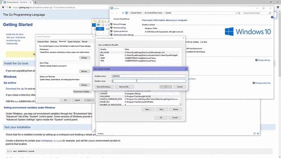
Task: Open Startup and Recovery Settings button
Action: (84, 85)
